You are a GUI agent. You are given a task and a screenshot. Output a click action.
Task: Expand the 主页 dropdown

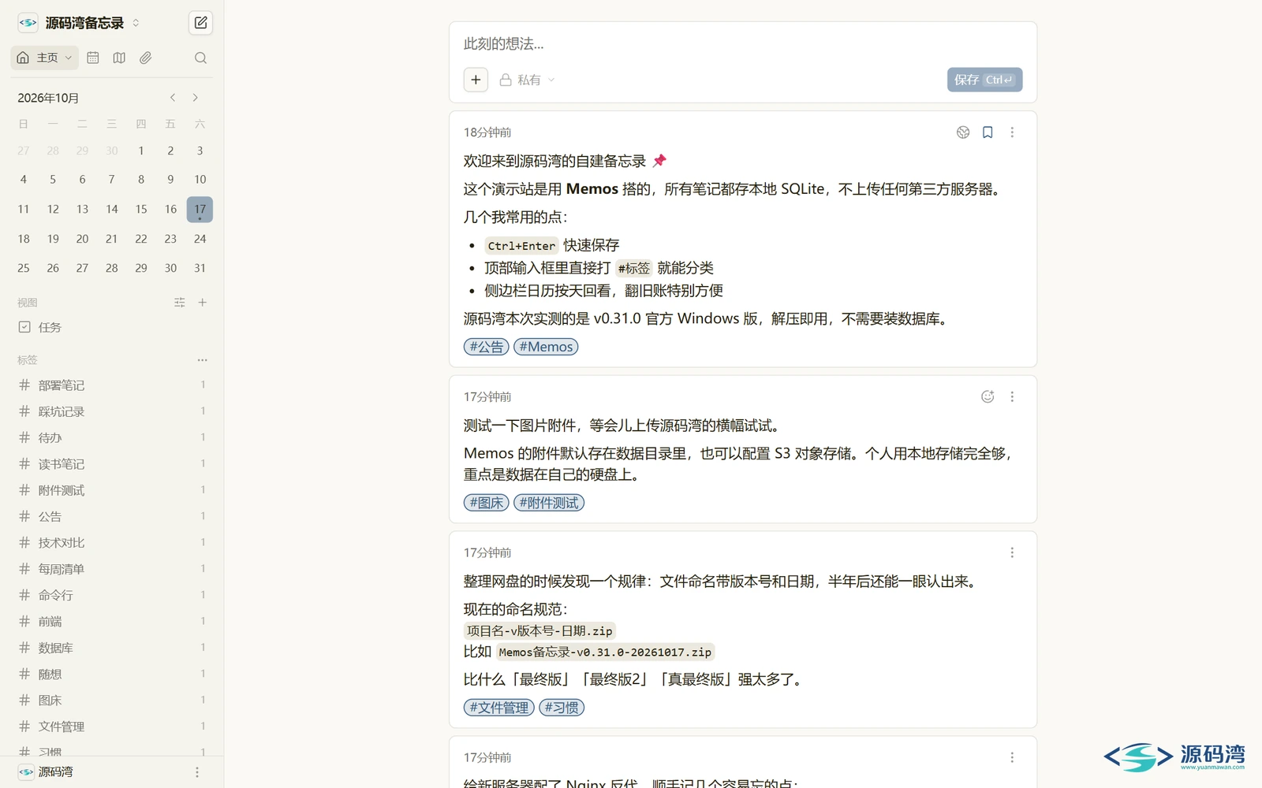[x=45, y=58]
